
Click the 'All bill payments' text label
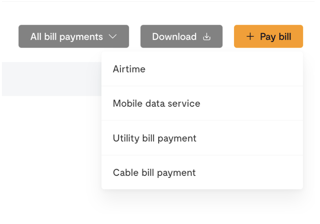pyautogui.click(x=66, y=37)
